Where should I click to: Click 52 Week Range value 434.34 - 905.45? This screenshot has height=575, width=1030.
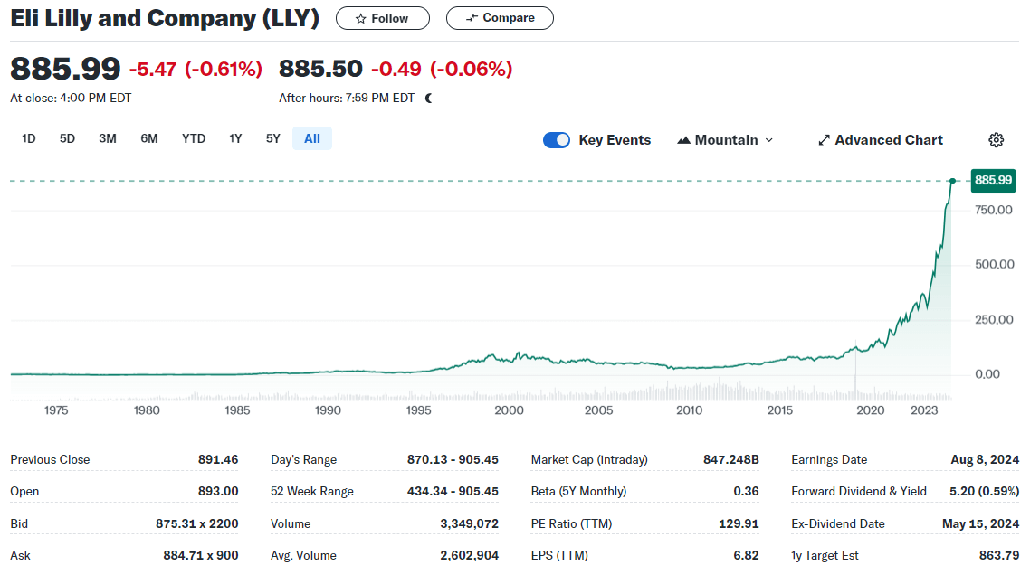453,491
